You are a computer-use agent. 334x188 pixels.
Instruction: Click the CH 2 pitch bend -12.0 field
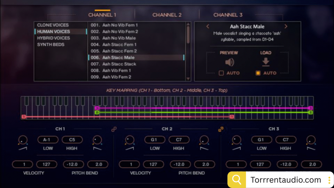click(180, 164)
